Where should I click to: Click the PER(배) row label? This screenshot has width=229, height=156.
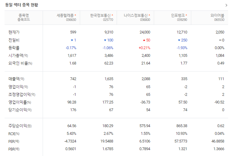(14, 141)
